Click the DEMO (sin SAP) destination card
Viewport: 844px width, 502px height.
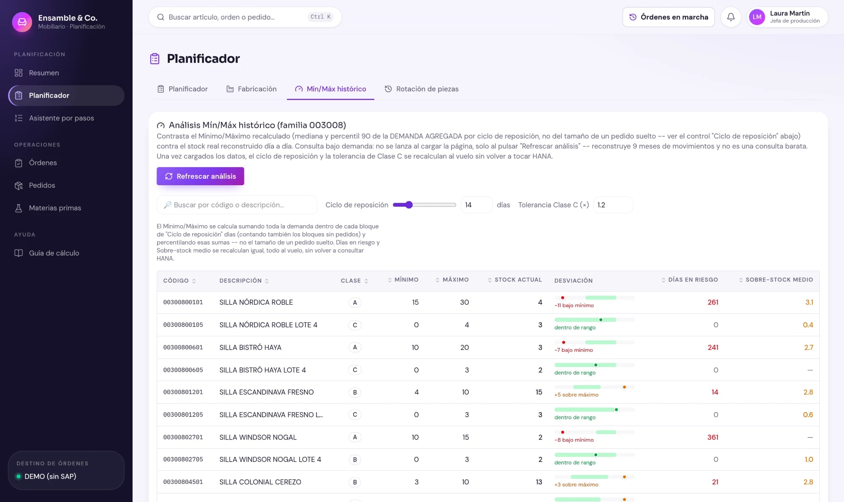tap(66, 470)
